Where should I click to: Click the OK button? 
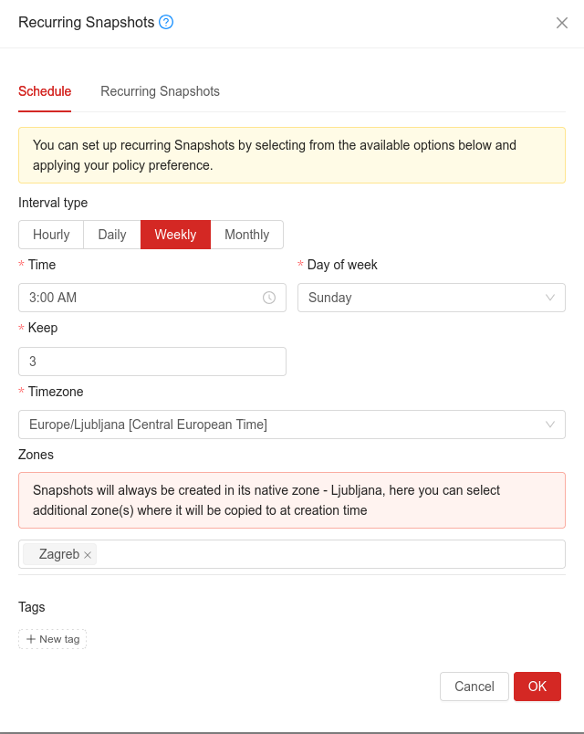537,687
